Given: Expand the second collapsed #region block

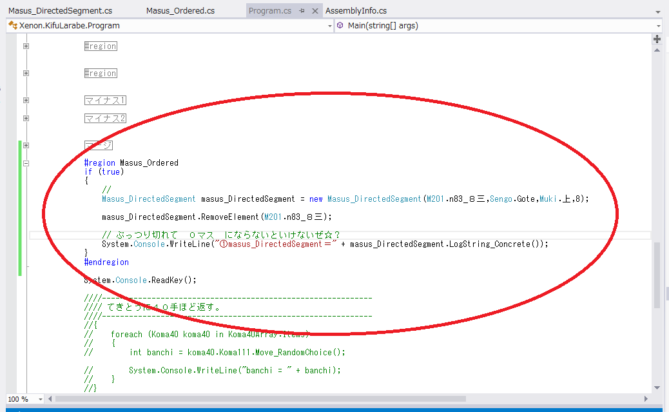Looking at the screenshot, I should coord(26,73).
